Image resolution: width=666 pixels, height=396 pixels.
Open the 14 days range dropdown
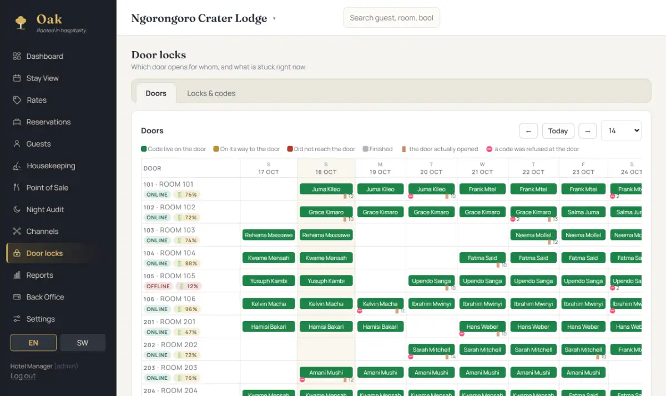point(621,131)
